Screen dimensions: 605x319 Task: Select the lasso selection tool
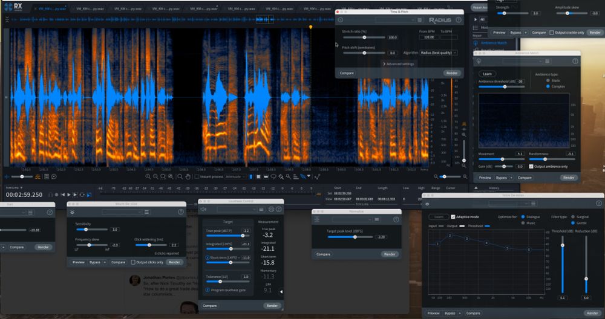[273, 176]
